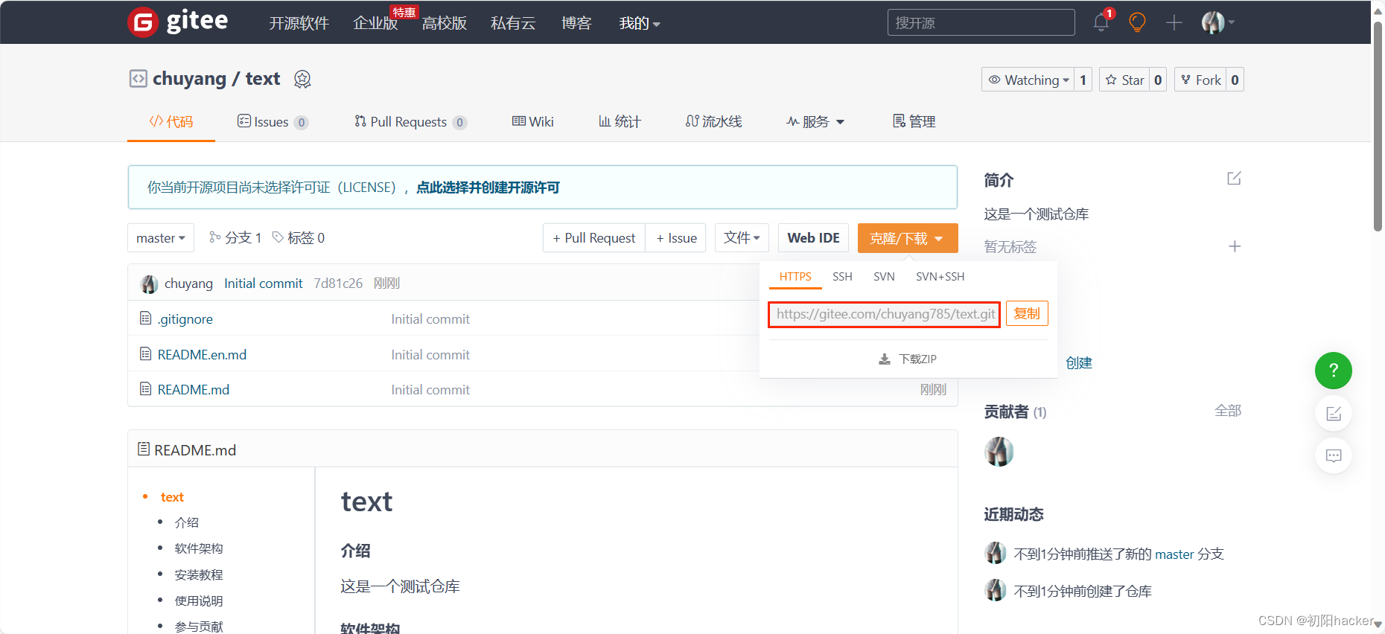Click the avatar beside repository created activity
Screen dimensions: 1385x634
pyautogui.click(x=996, y=590)
